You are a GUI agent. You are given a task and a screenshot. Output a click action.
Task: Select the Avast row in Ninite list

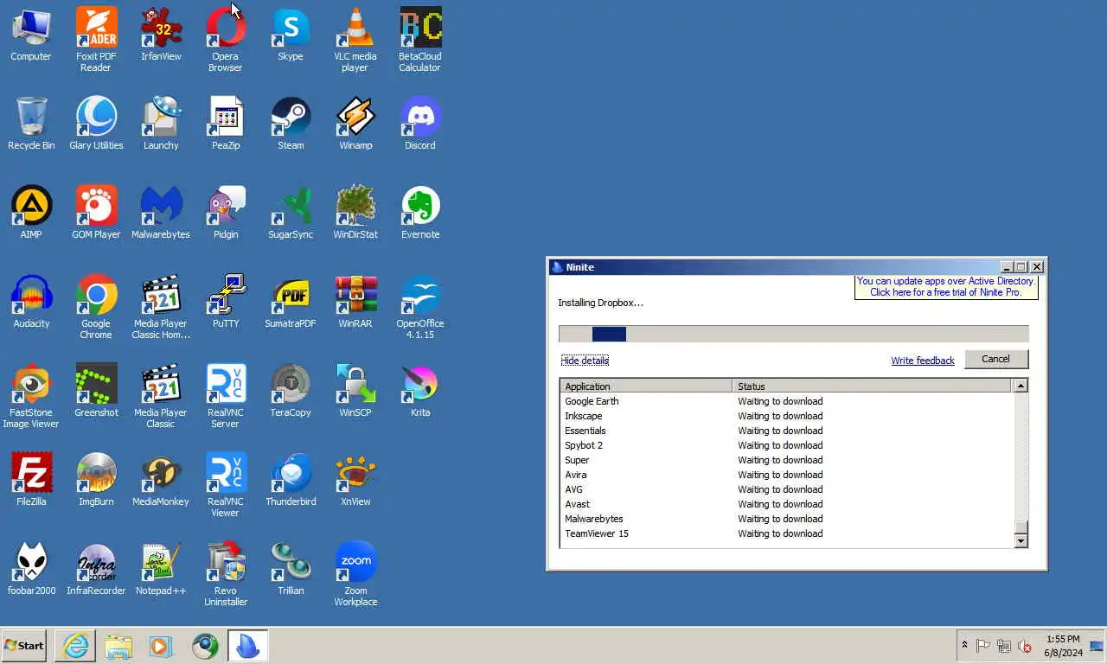(x=786, y=504)
